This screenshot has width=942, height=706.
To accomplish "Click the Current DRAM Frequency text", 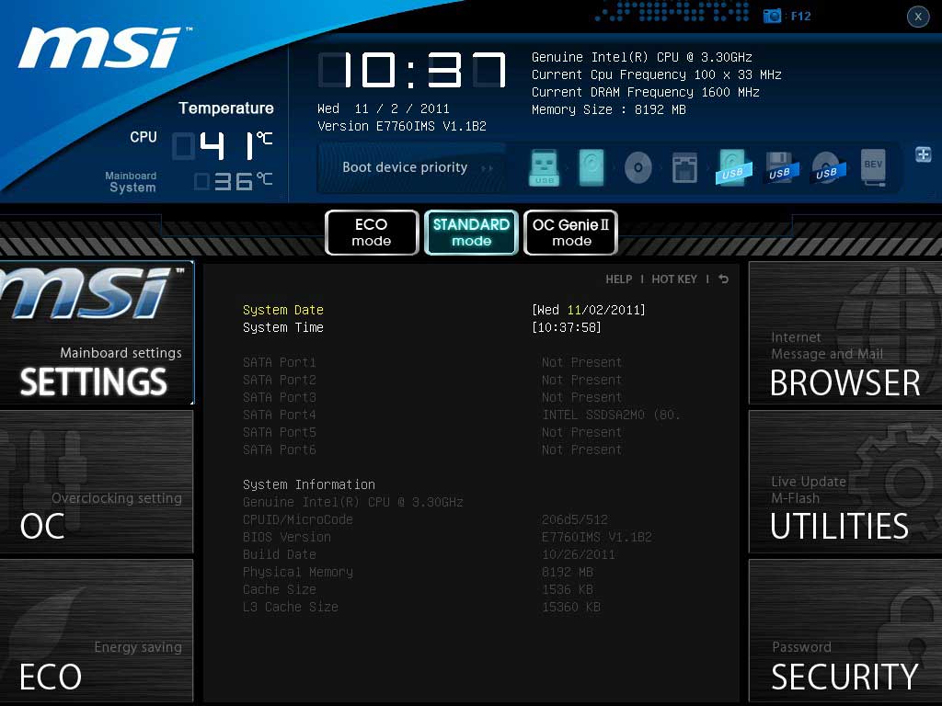I will (x=645, y=92).
